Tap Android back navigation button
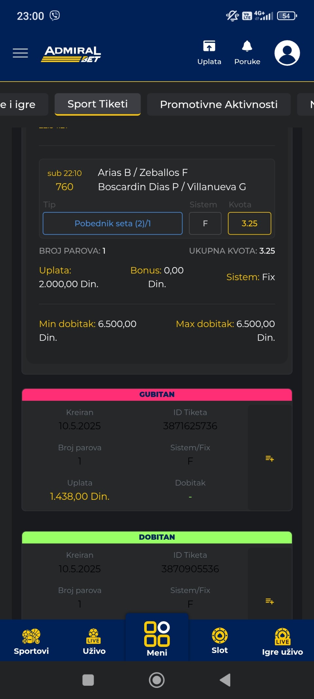This screenshot has width=314, height=699. (x=225, y=680)
